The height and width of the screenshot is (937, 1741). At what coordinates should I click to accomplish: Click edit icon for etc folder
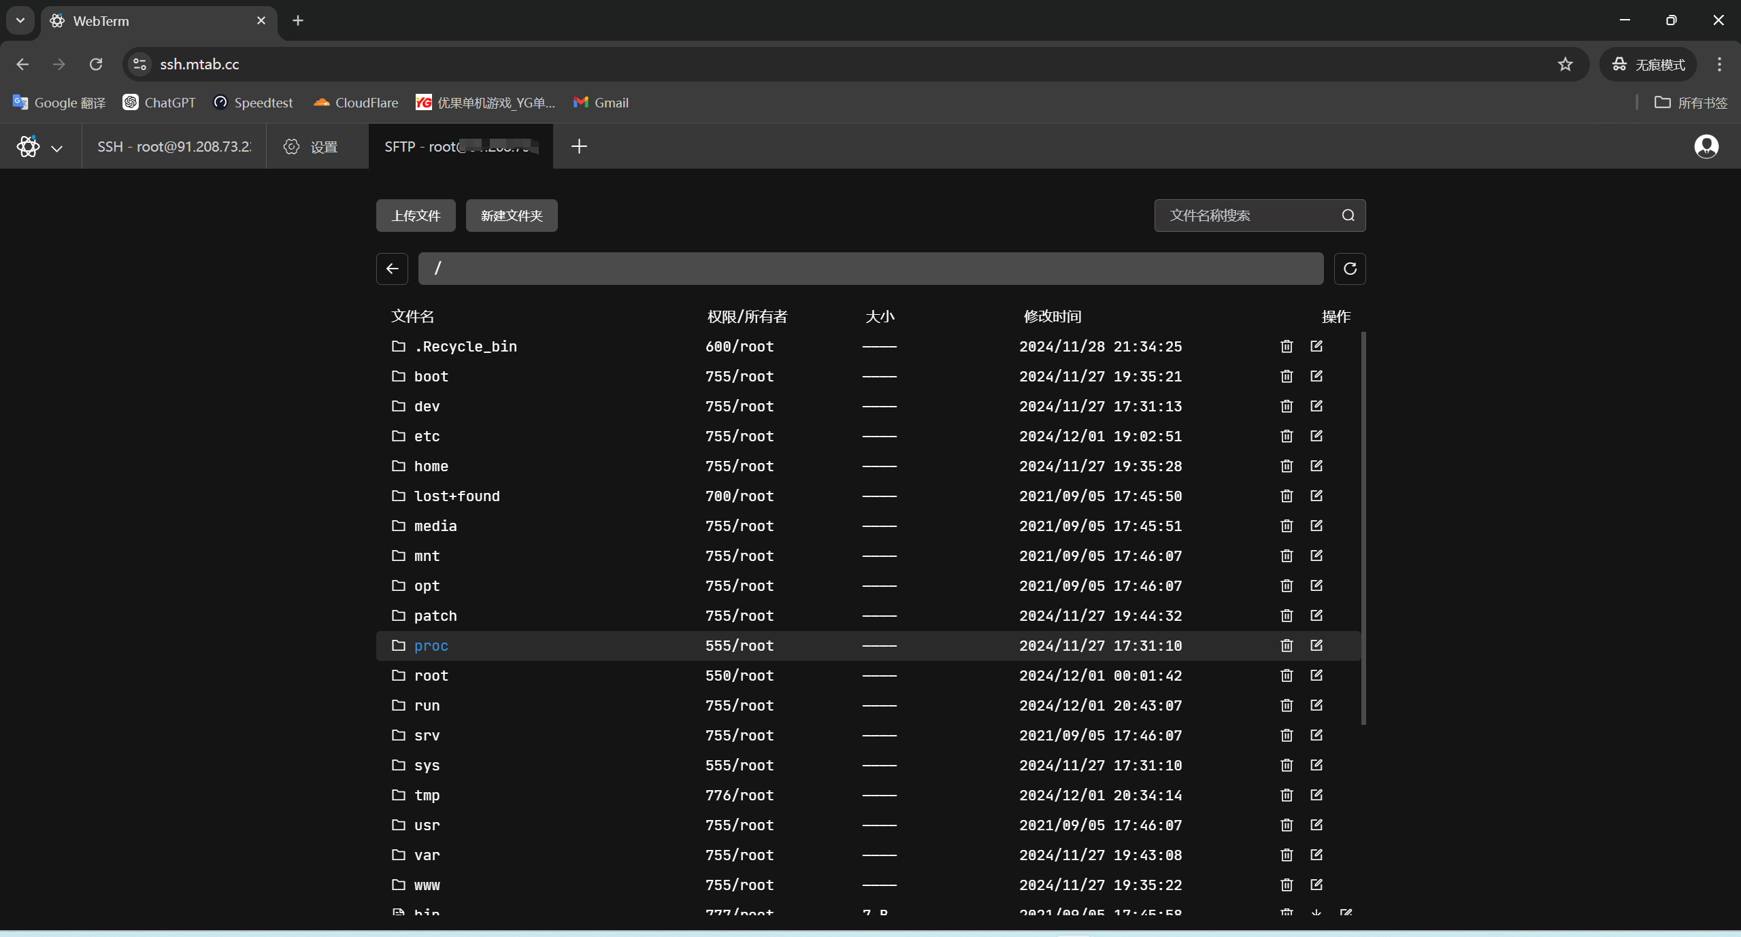click(x=1316, y=436)
